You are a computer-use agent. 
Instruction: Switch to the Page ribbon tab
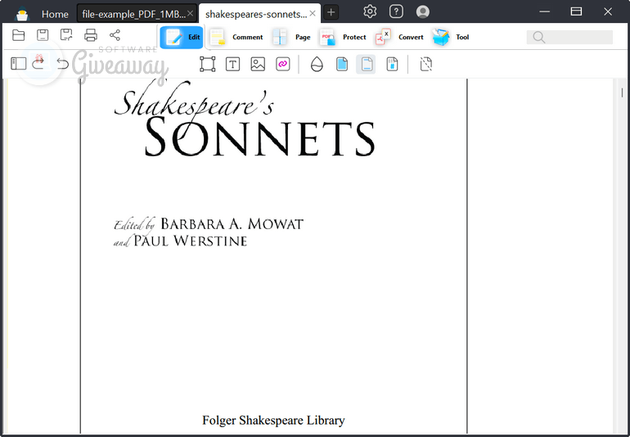(291, 38)
